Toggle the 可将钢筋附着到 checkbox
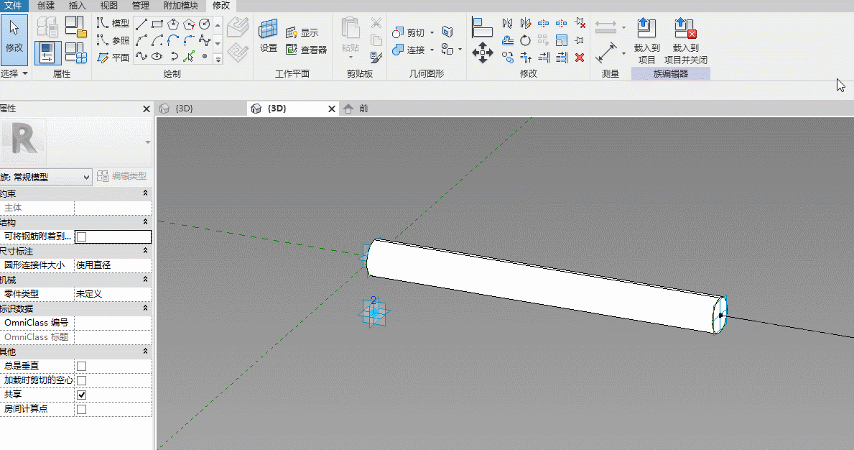This screenshot has width=854, height=450. tap(82, 237)
